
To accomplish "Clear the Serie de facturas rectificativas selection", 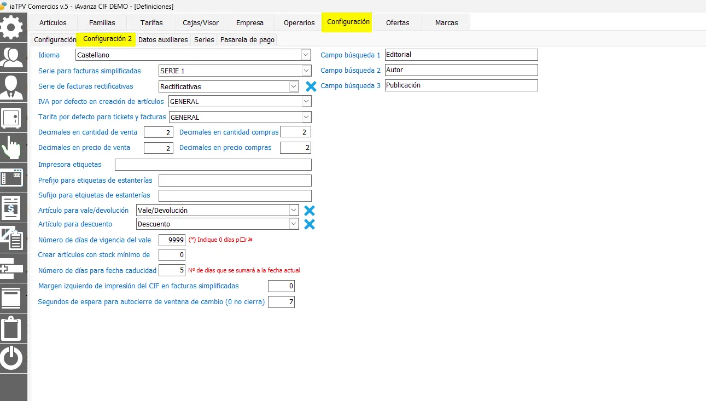I will (311, 86).
